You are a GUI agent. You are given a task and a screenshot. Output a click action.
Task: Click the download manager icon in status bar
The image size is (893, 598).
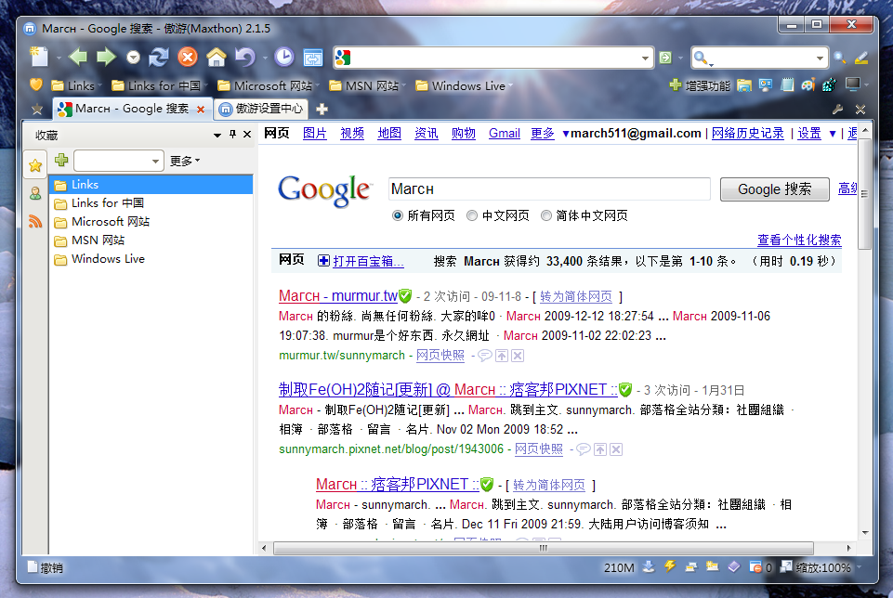(x=649, y=566)
